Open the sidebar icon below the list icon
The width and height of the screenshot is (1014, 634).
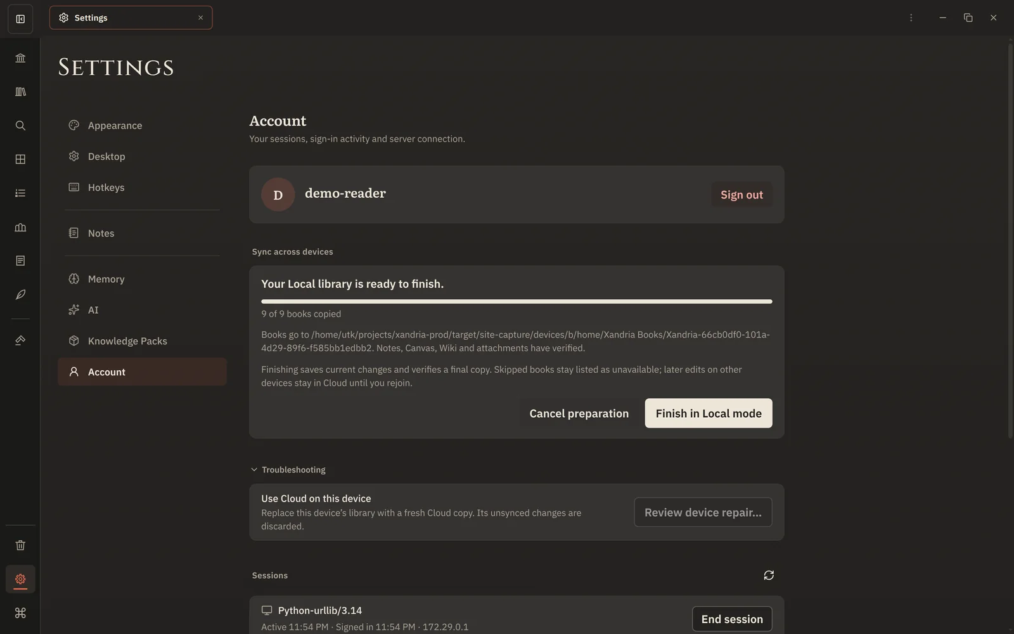(20, 227)
